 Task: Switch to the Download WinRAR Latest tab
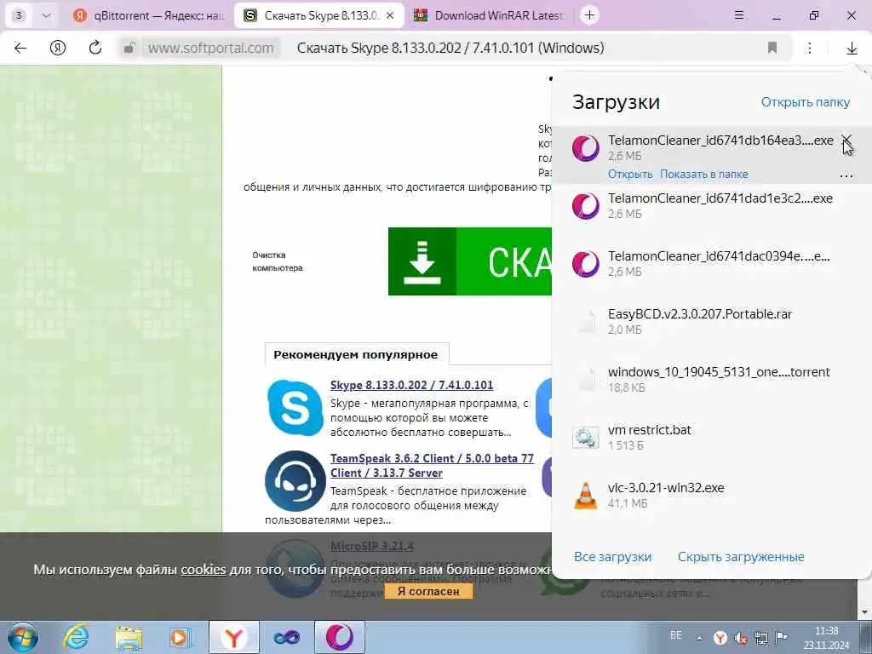490,15
